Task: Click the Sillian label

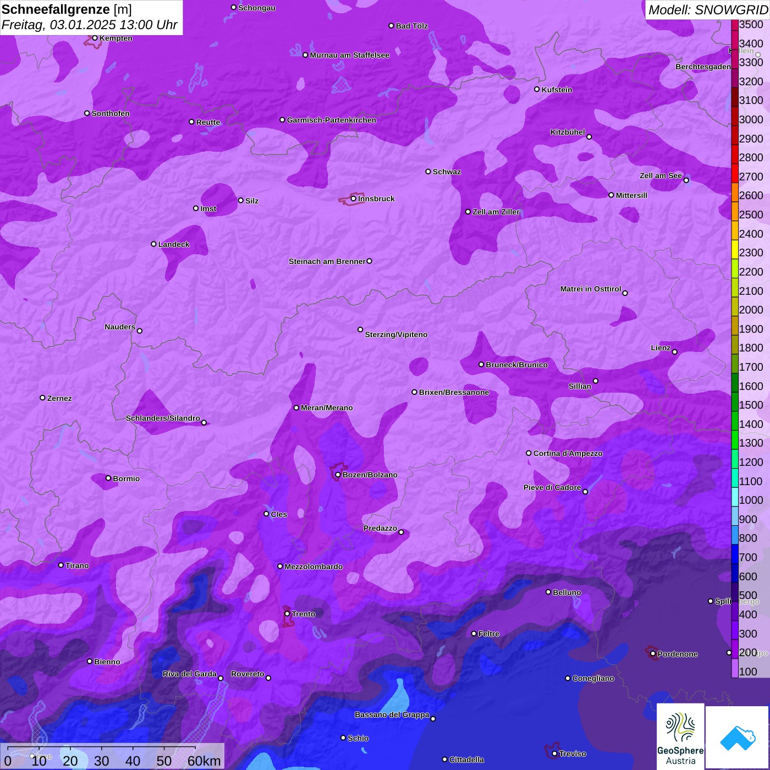Action: (x=580, y=386)
